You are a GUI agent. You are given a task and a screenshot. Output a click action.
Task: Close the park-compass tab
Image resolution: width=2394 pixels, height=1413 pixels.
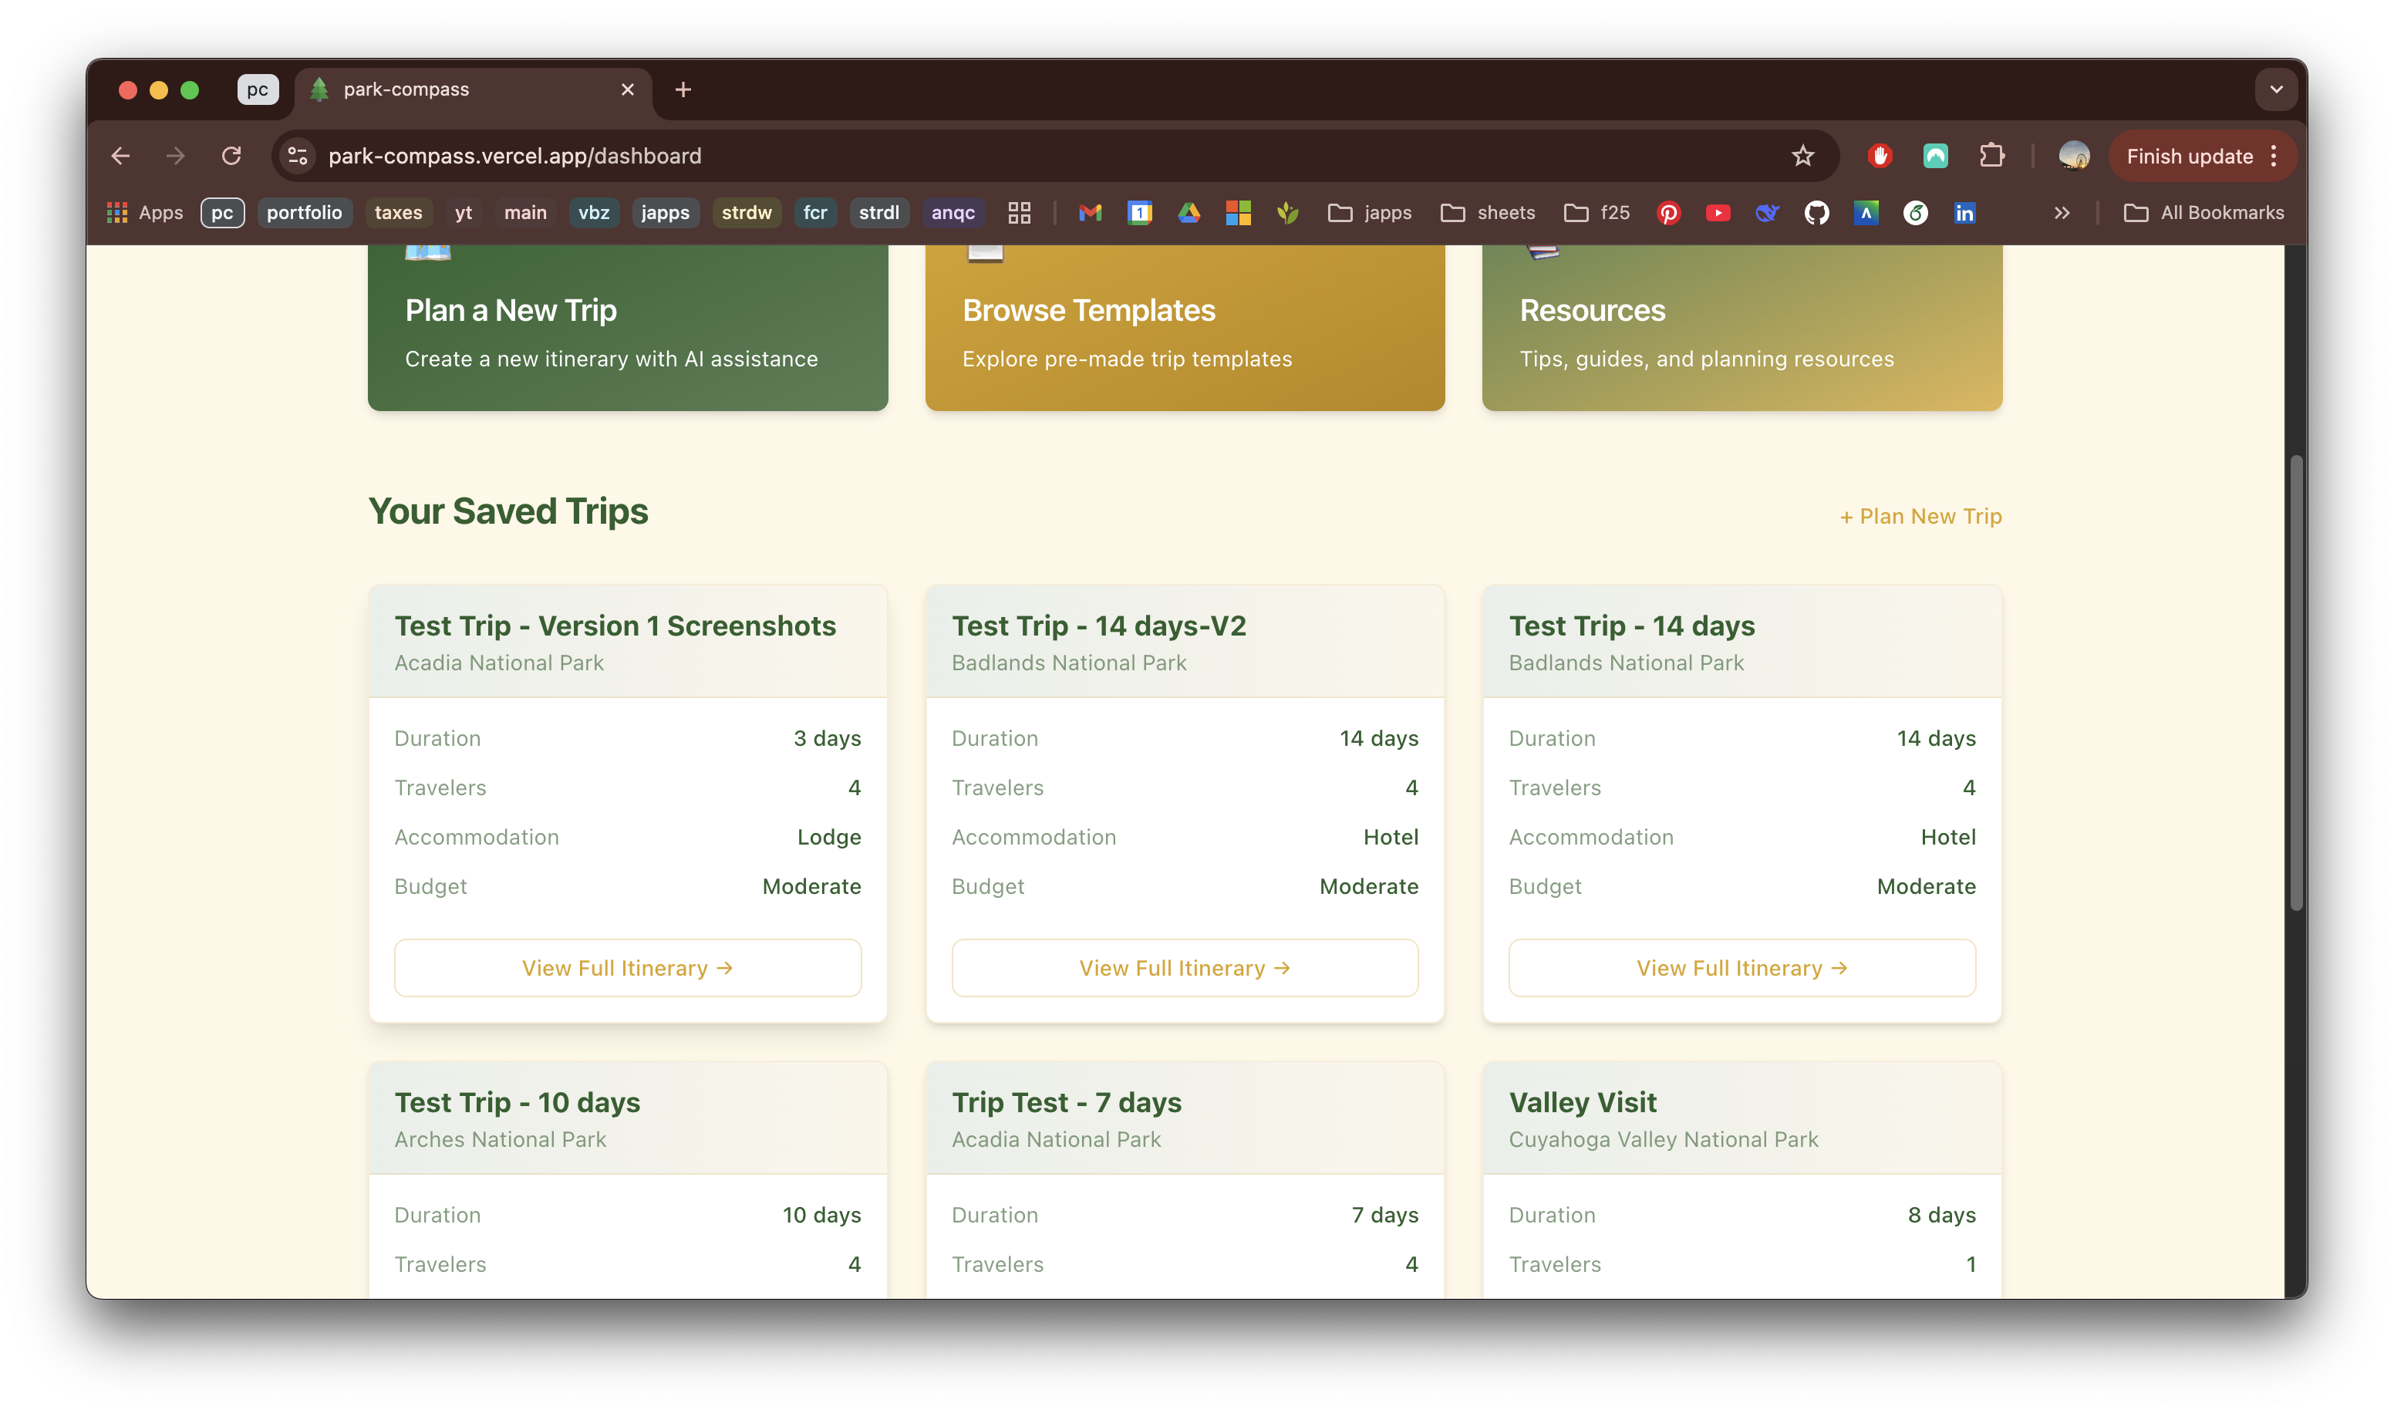(627, 89)
